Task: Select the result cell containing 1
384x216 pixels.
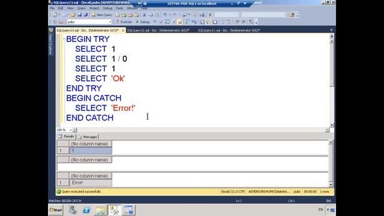Action: 91,151
